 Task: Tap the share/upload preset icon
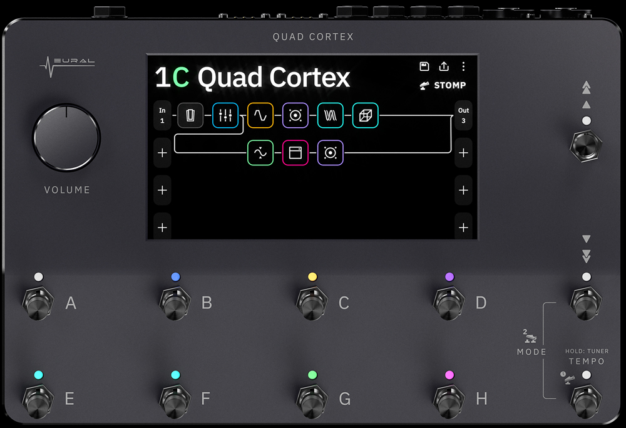[x=444, y=66]
